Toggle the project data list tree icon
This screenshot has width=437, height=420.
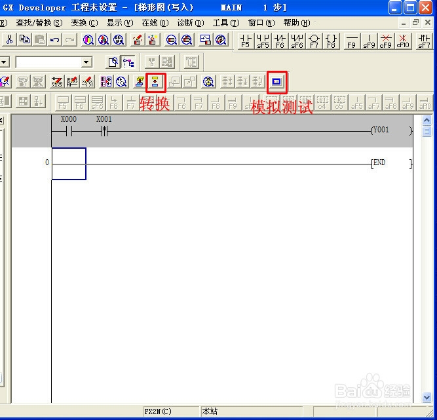pos(128,62)
